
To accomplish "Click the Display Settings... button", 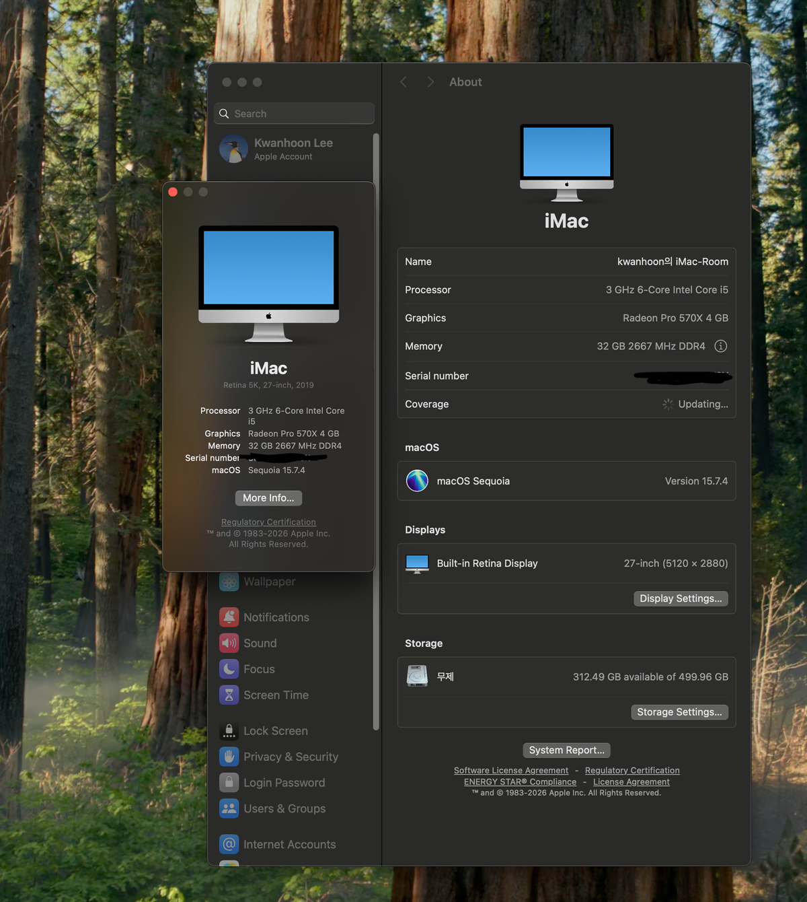I will coord(681,598).
